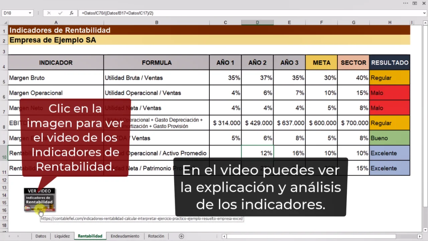Switch to the Liquidez sheet tab
The height and width of the screenshot is (241, 428).
[x=62, y=236]
